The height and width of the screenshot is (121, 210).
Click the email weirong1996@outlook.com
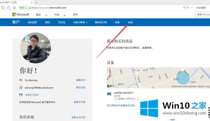point(39,88)
